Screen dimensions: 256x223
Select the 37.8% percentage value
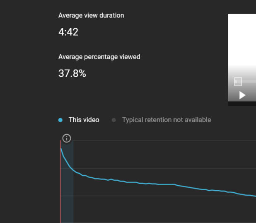(72, 73)
